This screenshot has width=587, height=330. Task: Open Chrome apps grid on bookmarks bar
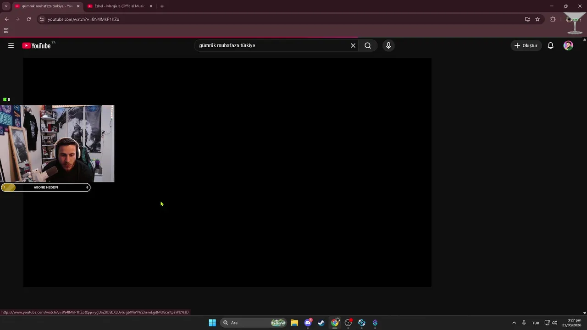click(x=6, y=31)
